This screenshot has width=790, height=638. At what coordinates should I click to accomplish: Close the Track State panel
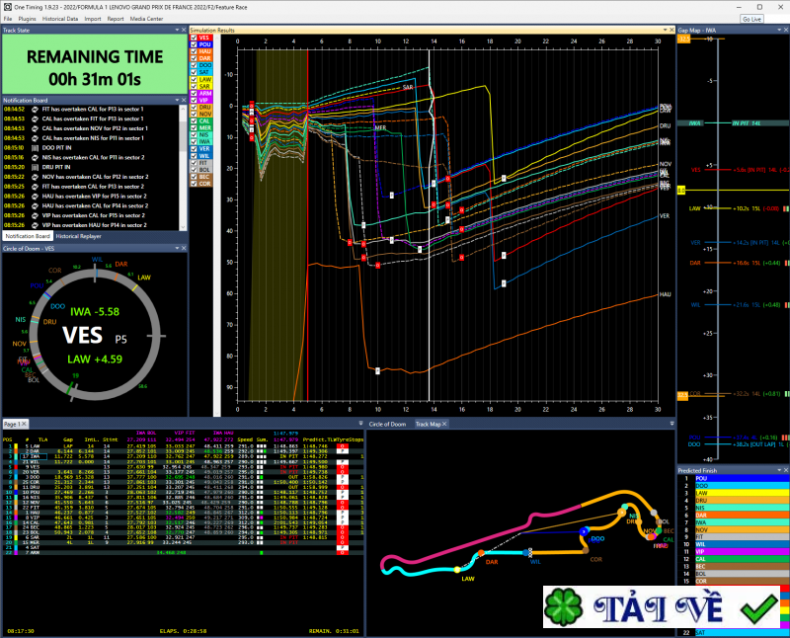tap(184, 31)
